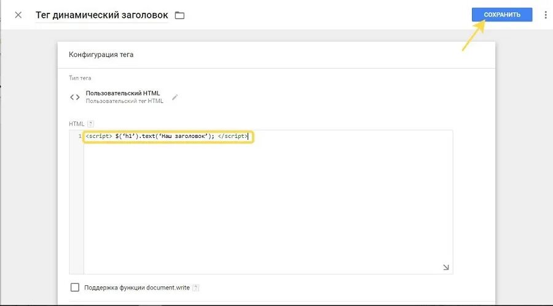The height and width of the screenshot is (306, 553).
Task: Select the Пользовательский HTML tag type
Action: coord(123,93)
